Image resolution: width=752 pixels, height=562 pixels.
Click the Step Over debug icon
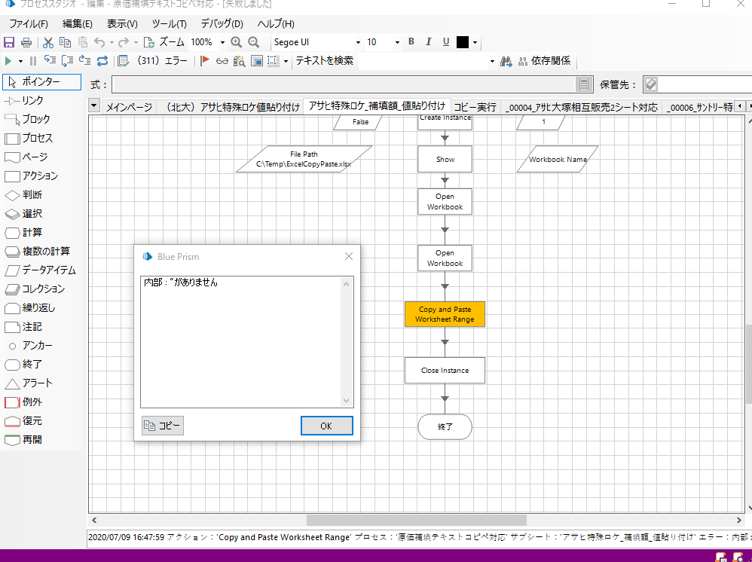point(67,60)
